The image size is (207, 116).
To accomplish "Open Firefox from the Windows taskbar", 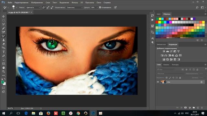I will click(x=48, y=113).
